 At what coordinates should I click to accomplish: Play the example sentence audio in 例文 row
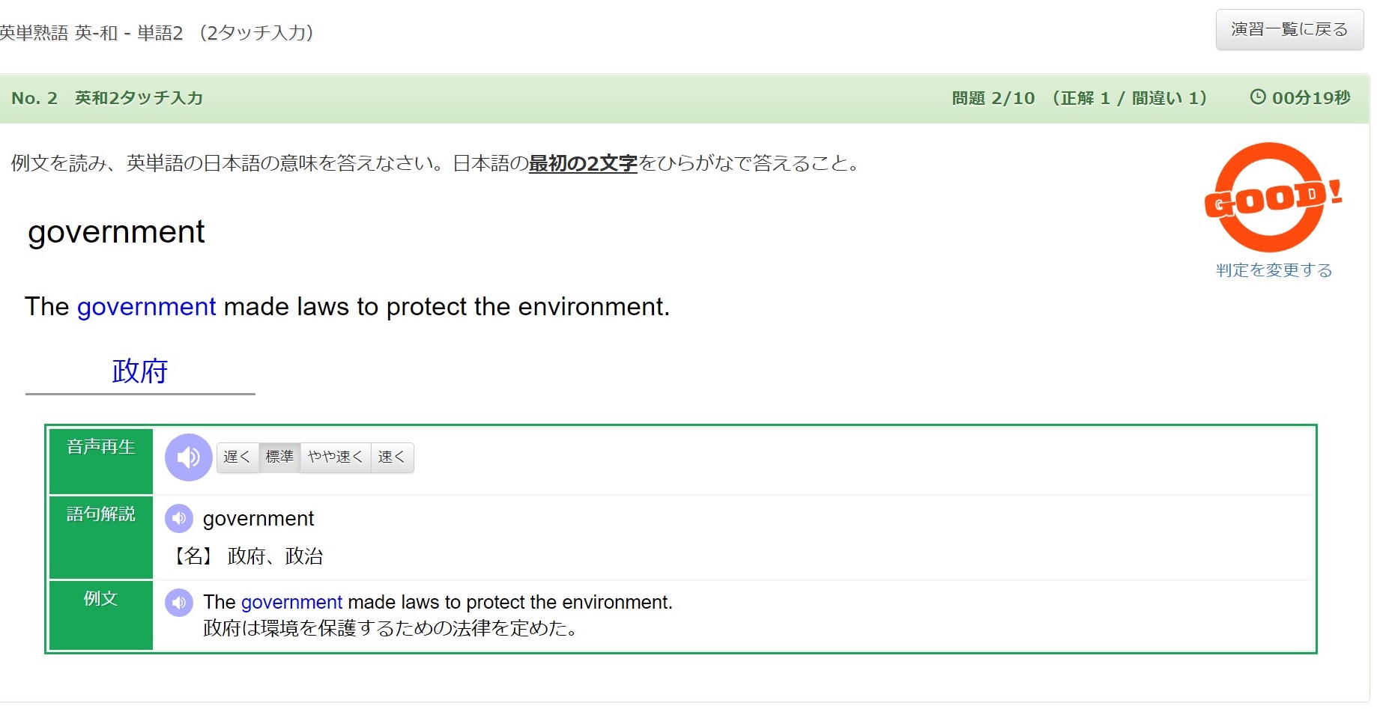(179, 603)
